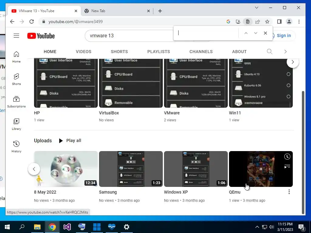Click the find-in-page text field
This screenshot has height=233, width=311.
[206, 33]
